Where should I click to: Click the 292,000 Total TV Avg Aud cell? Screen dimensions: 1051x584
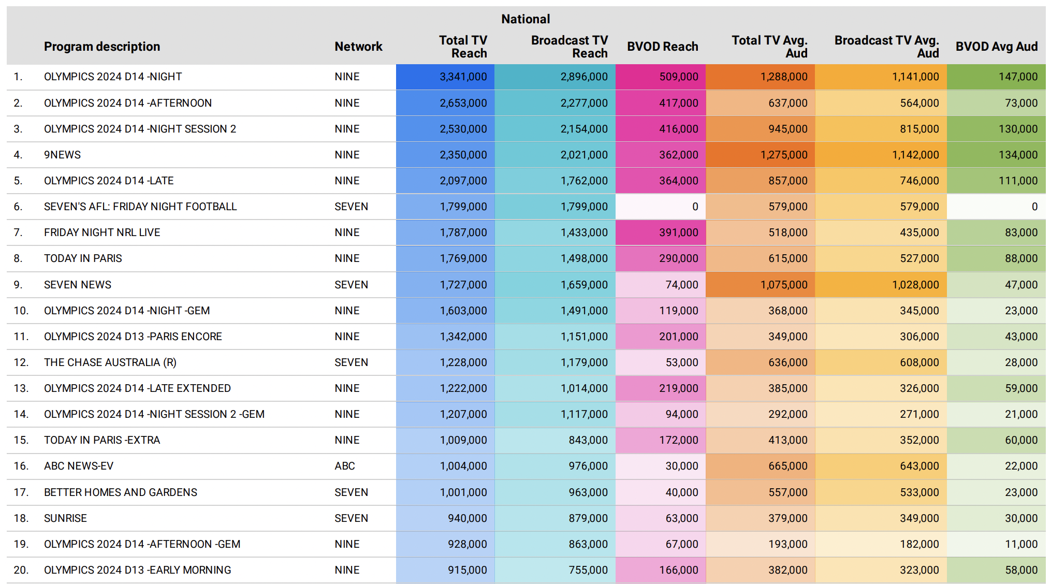point(760,414)
